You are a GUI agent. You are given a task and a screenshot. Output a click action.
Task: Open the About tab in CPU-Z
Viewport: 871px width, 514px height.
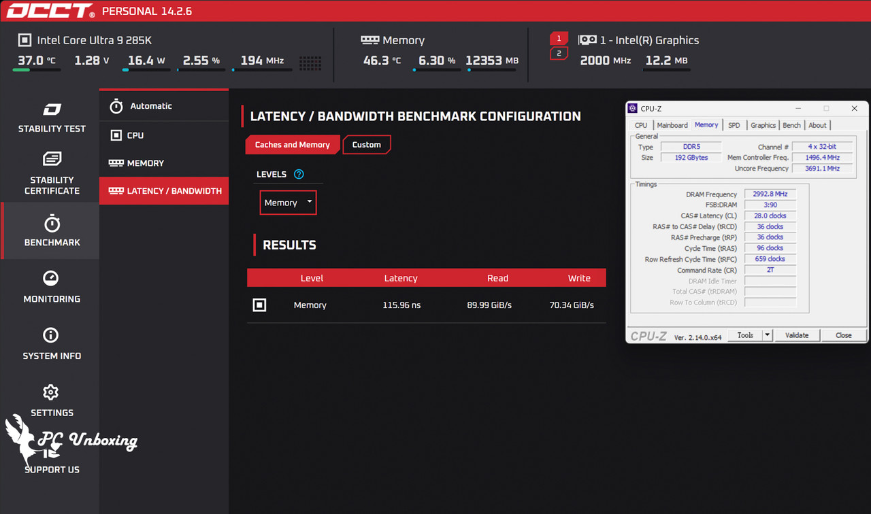coord(817,125)
